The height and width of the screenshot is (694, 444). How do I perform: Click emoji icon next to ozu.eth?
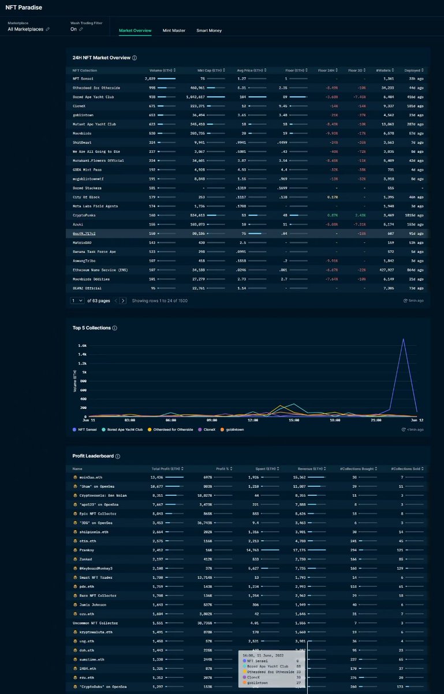75,614
